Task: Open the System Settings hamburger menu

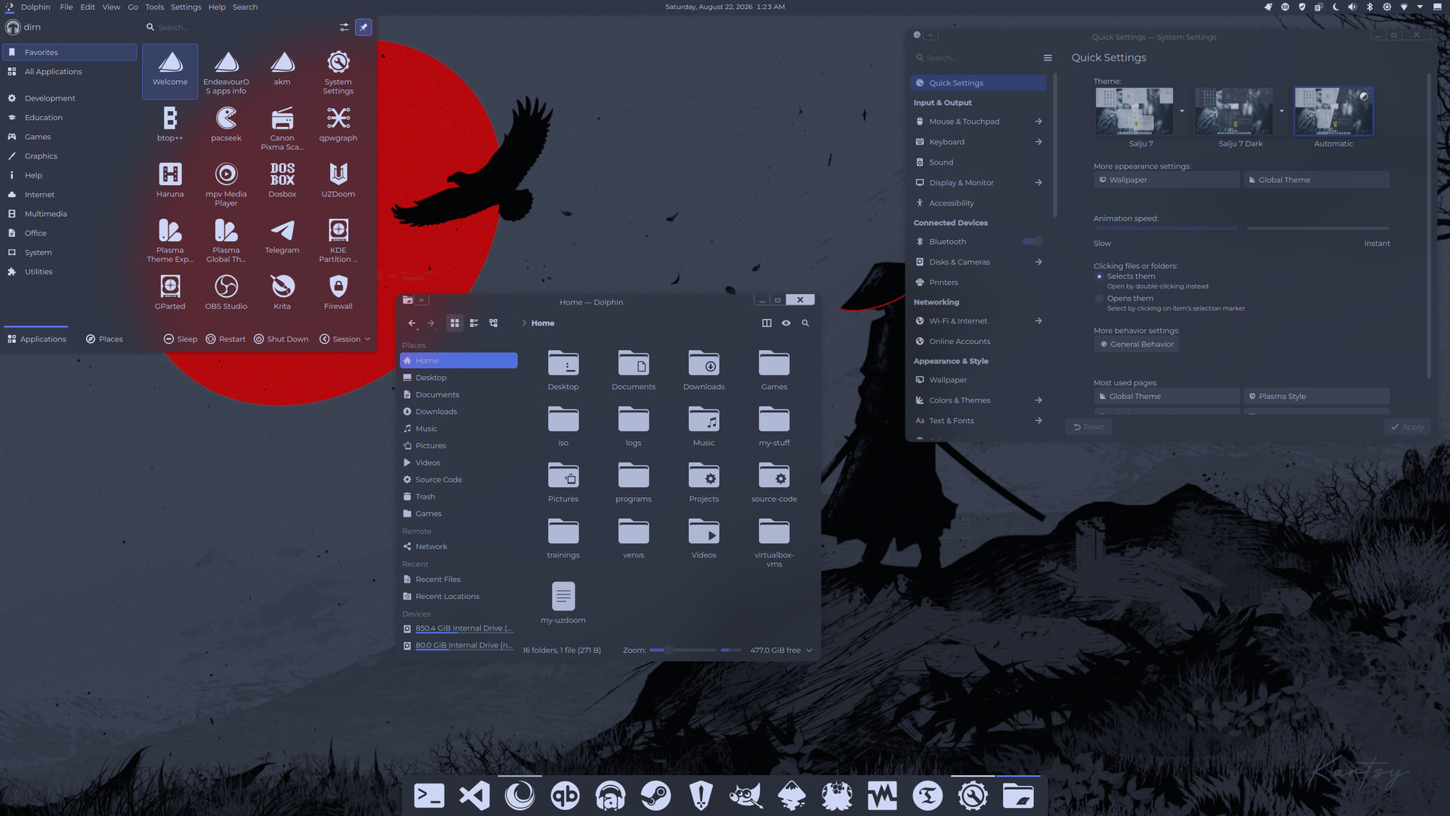Action: (x=1047, y=58)
